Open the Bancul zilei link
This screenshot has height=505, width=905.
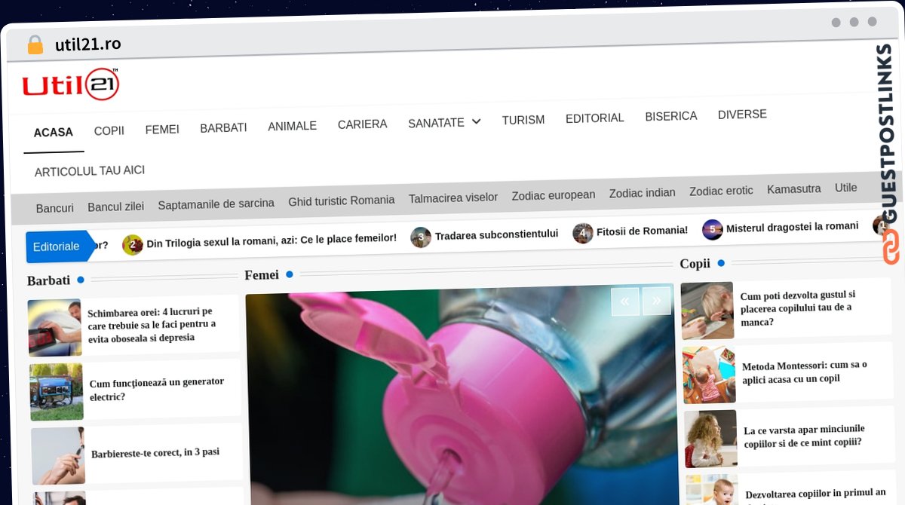click(115, 207)
